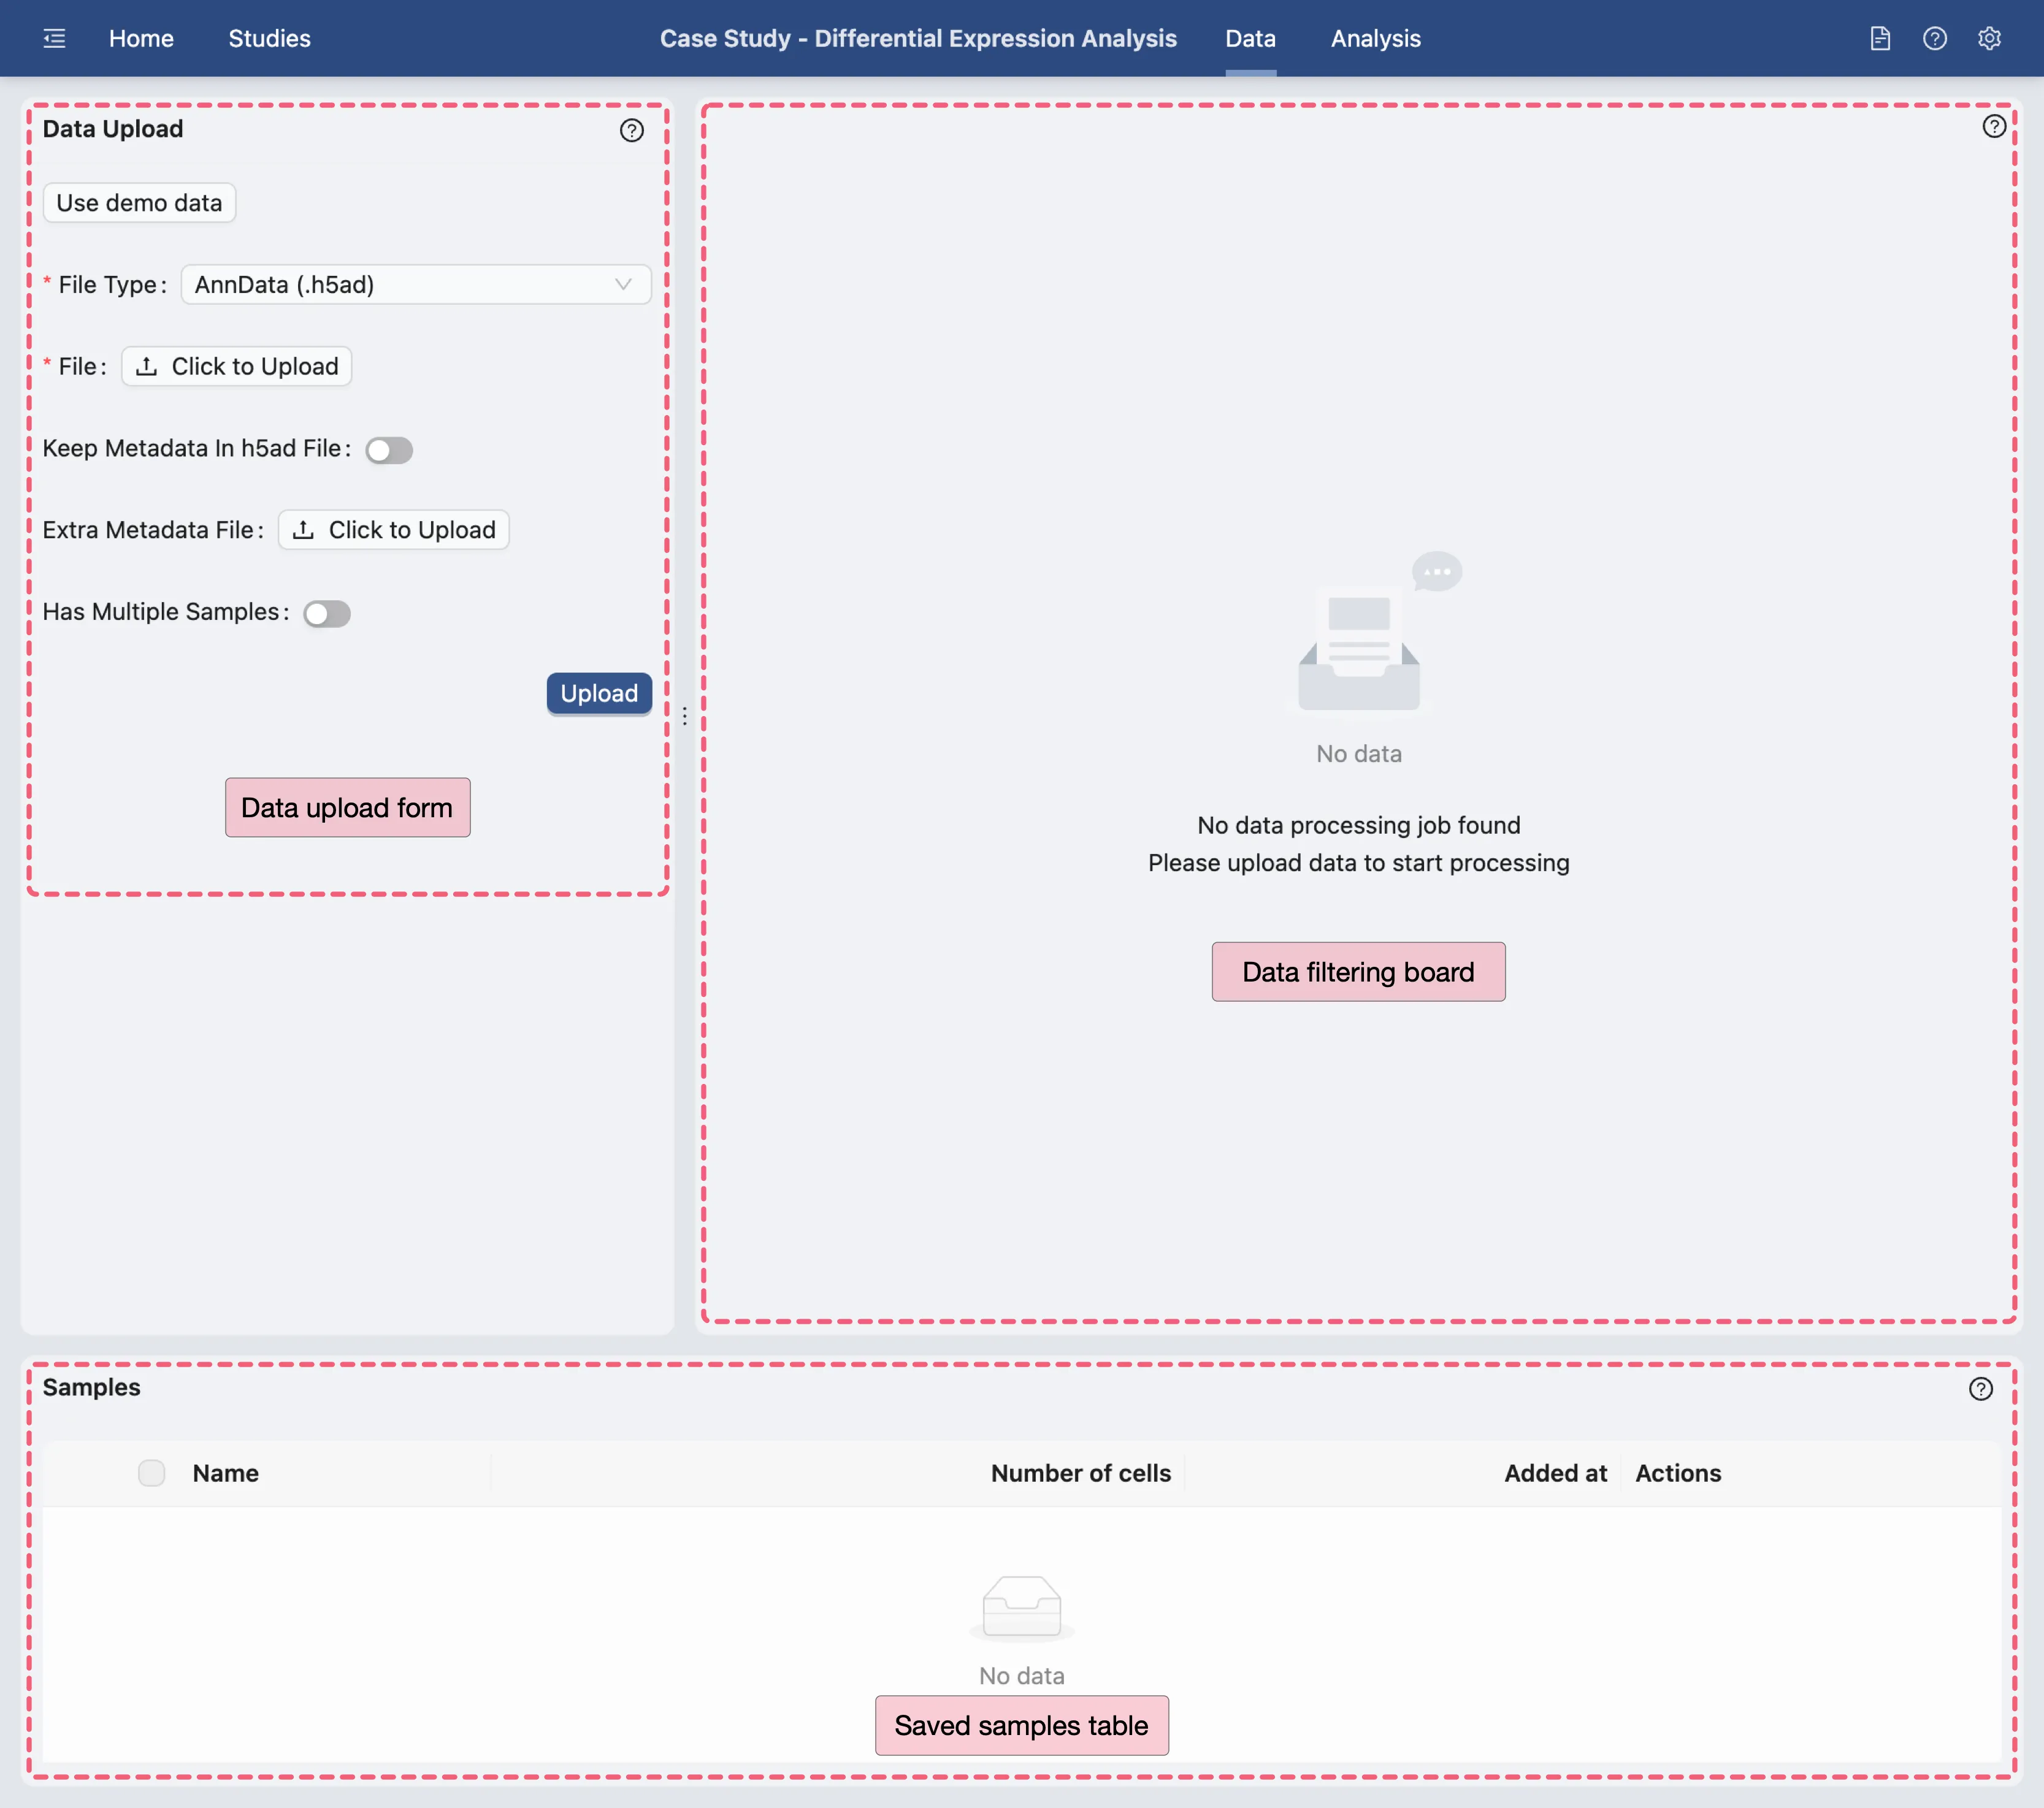Click to Upload the required File
This screenshot has width=2044, height=1808.
coord(237,367)
